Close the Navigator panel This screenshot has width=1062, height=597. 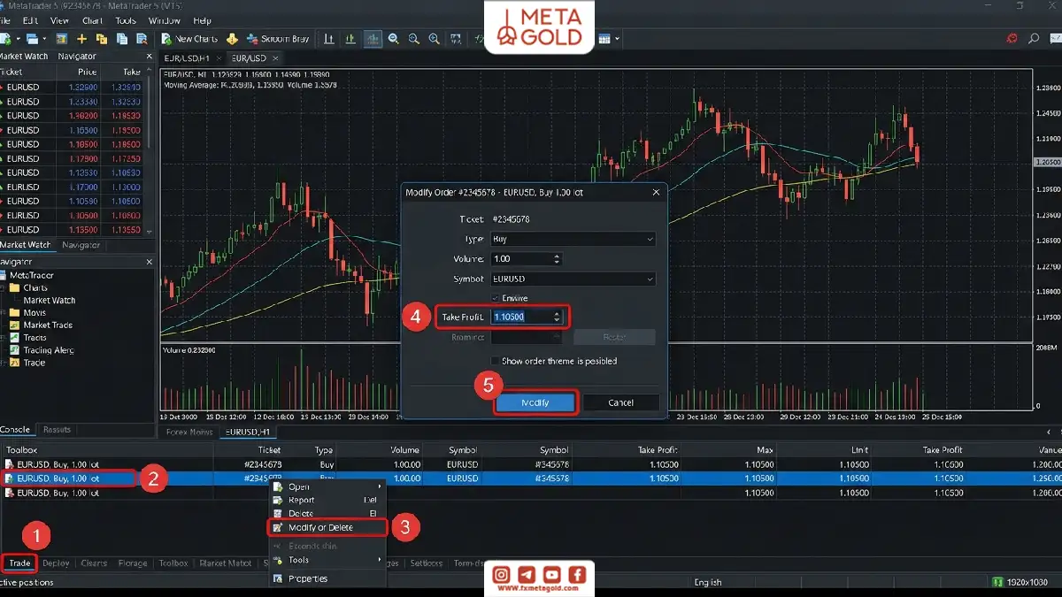(x=149, y=262)
